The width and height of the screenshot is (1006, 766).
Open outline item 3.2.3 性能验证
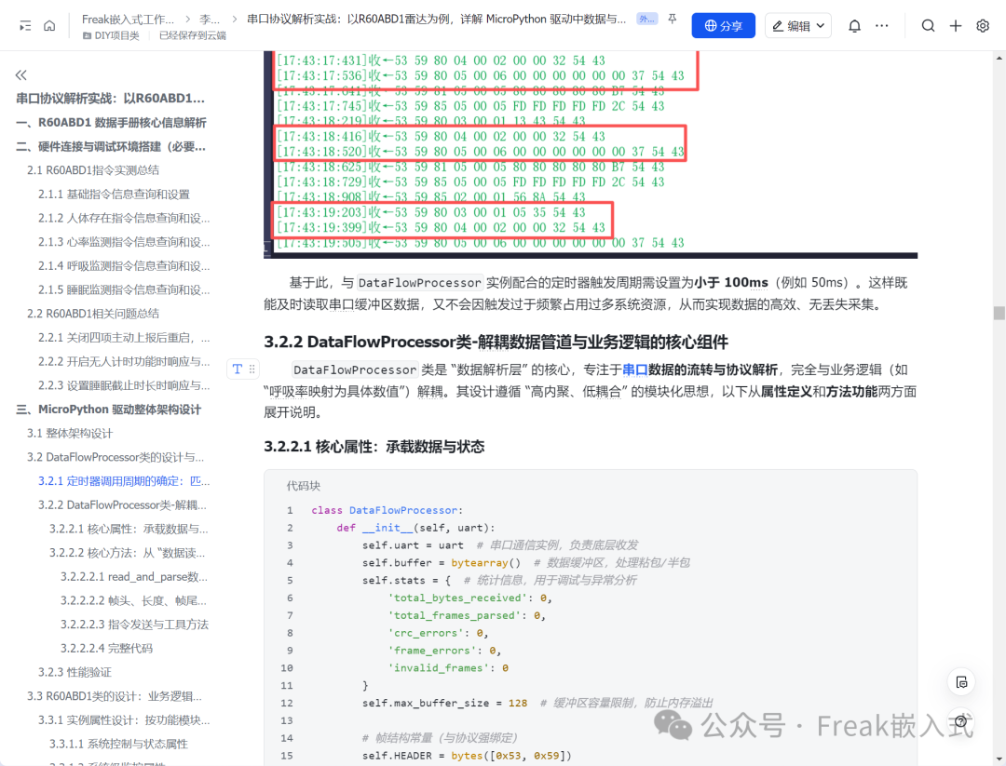click(x=75, y=672)
